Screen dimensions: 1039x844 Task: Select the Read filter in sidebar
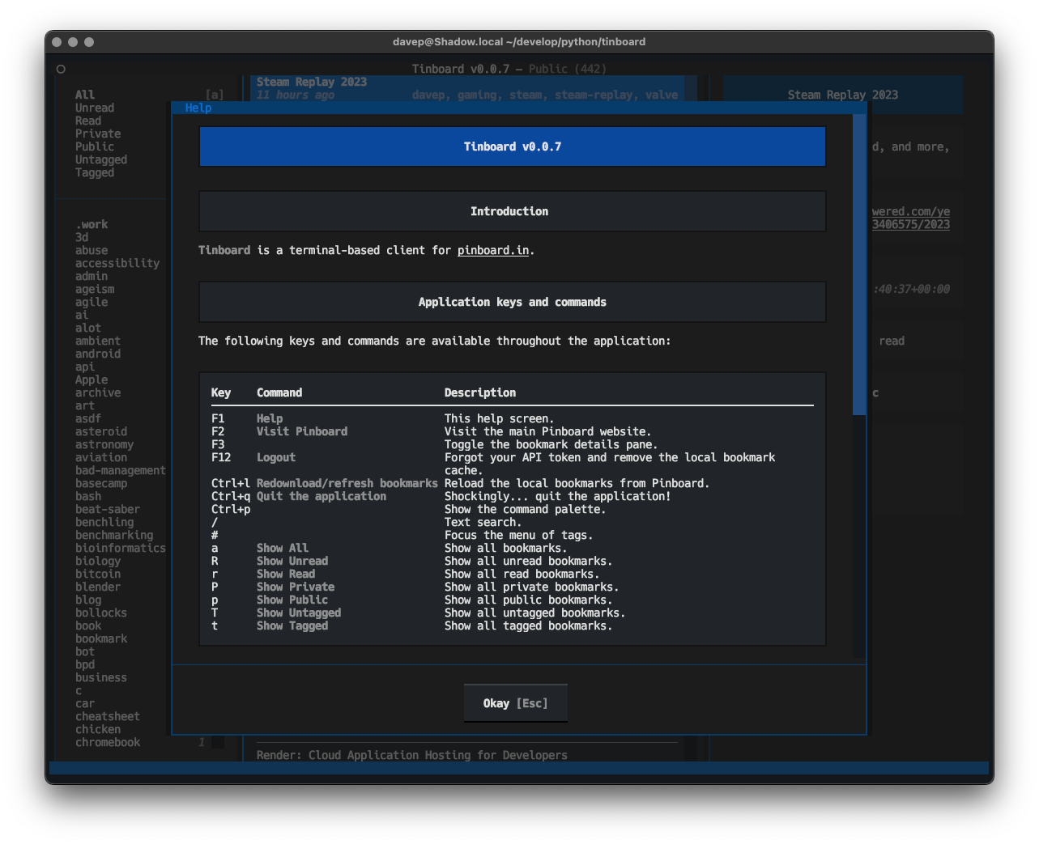tap(88, 121)
